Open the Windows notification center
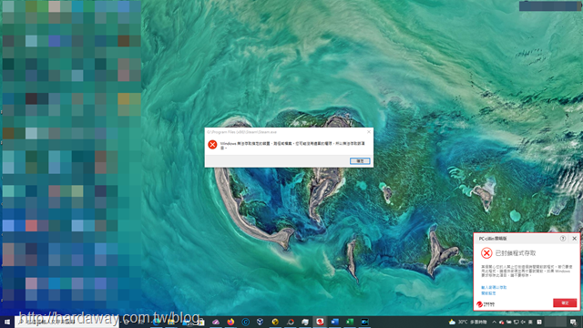This screenshot has height=328, width=583. click(573, 322)
